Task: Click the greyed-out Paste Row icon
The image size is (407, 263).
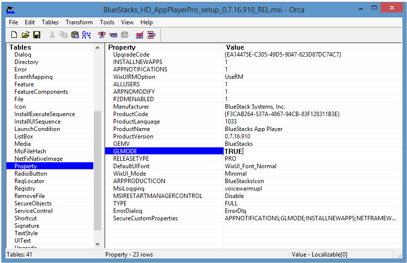Action: [x=125, y=35]
